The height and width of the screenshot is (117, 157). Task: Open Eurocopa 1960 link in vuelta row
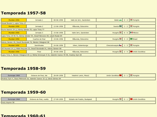14,99
